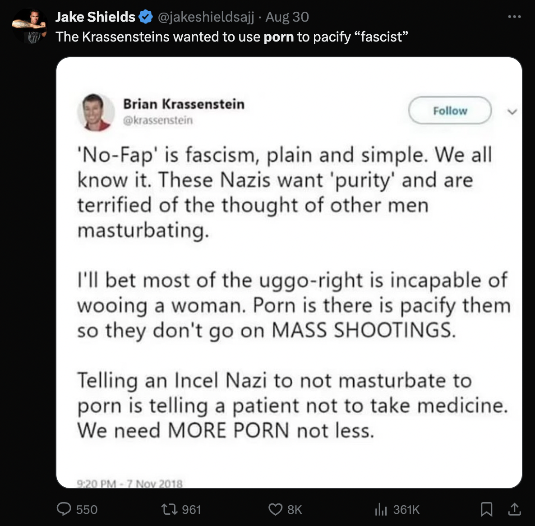The height and width of the screenshot is (526, 535).
Task: Open the three-dot More options menu
Action: (514, 17)
